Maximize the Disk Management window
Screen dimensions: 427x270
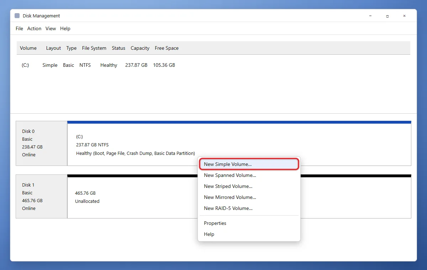coord(387,16)
